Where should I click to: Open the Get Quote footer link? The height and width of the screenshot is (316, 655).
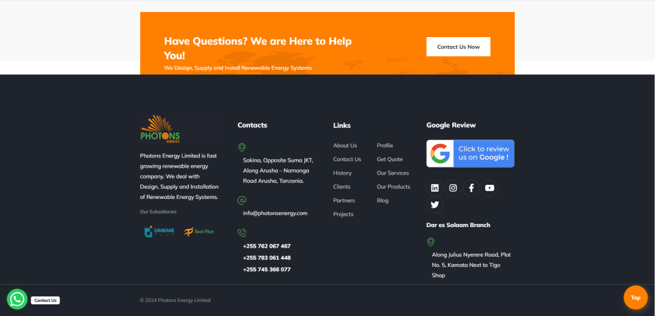[x=390, y=159]
